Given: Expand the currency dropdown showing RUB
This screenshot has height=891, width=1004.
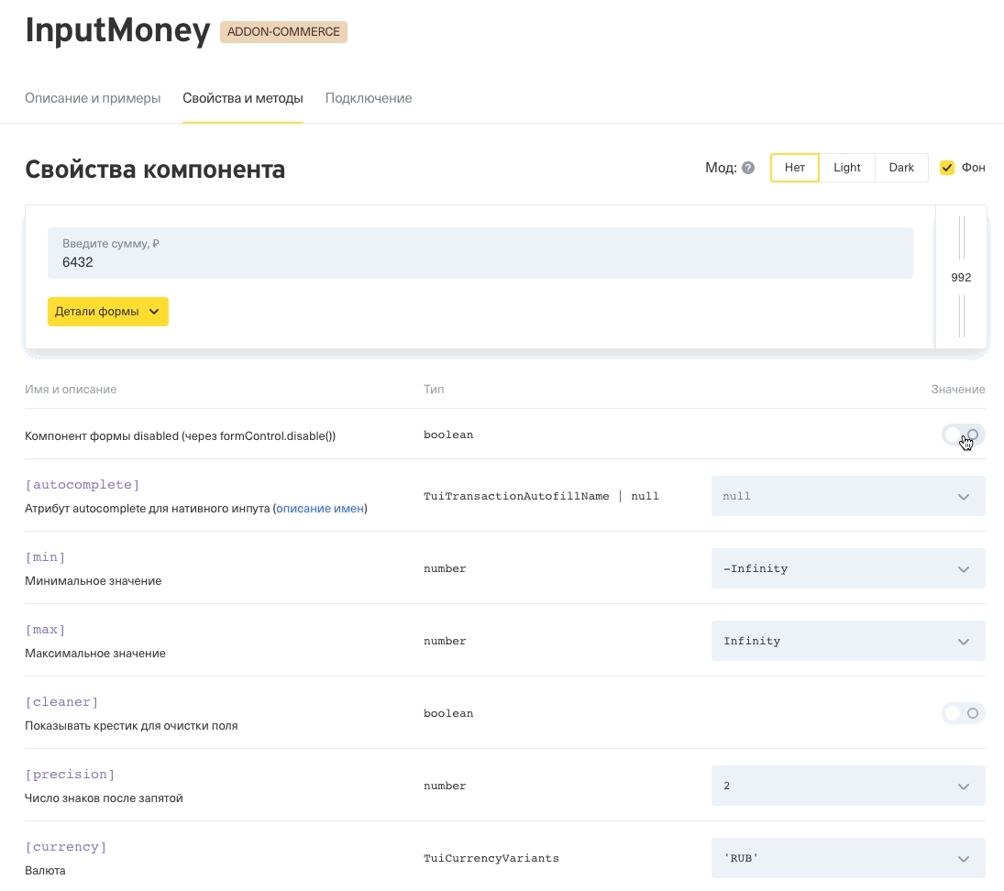Looking at the screenshot, I should pos(848,858).
